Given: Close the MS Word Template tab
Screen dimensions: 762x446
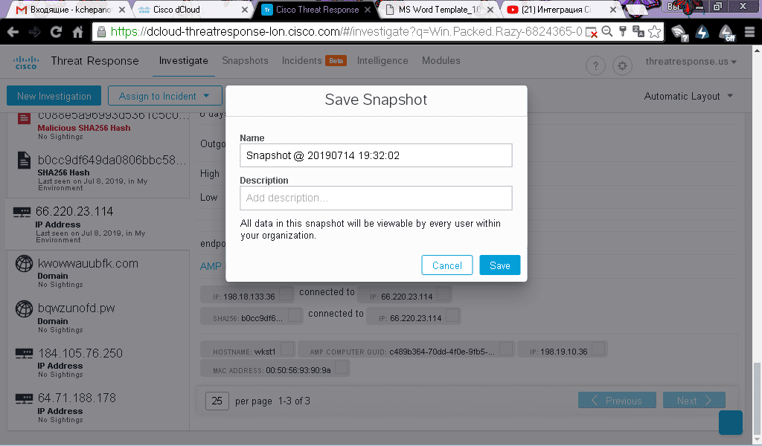Looking at the screenshot, I should click(x=490, y=10).
